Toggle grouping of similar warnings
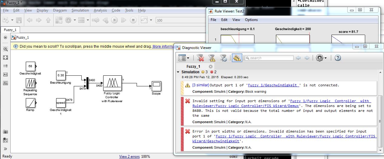Viewport: 384px width, 159px height. (237, 58)
